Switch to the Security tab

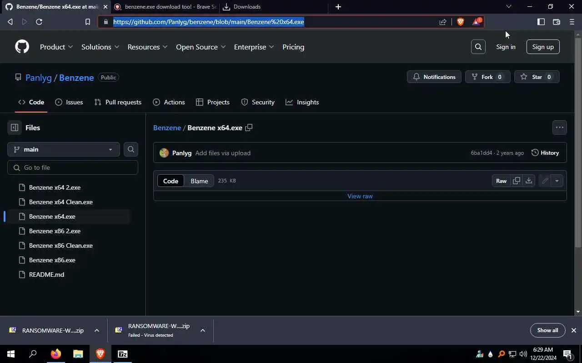258,102
